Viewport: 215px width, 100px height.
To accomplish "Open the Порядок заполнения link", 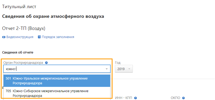I will tap(58, 37).
